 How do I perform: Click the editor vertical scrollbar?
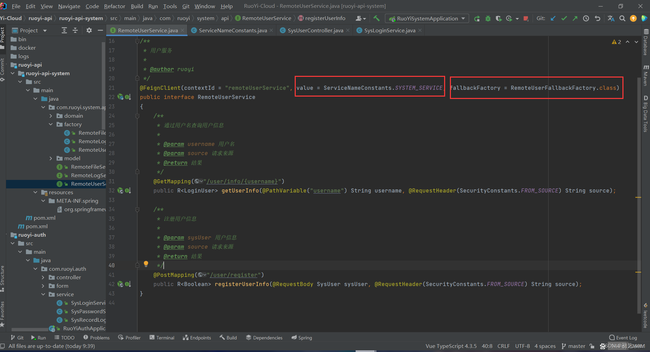tap(639, 196)
